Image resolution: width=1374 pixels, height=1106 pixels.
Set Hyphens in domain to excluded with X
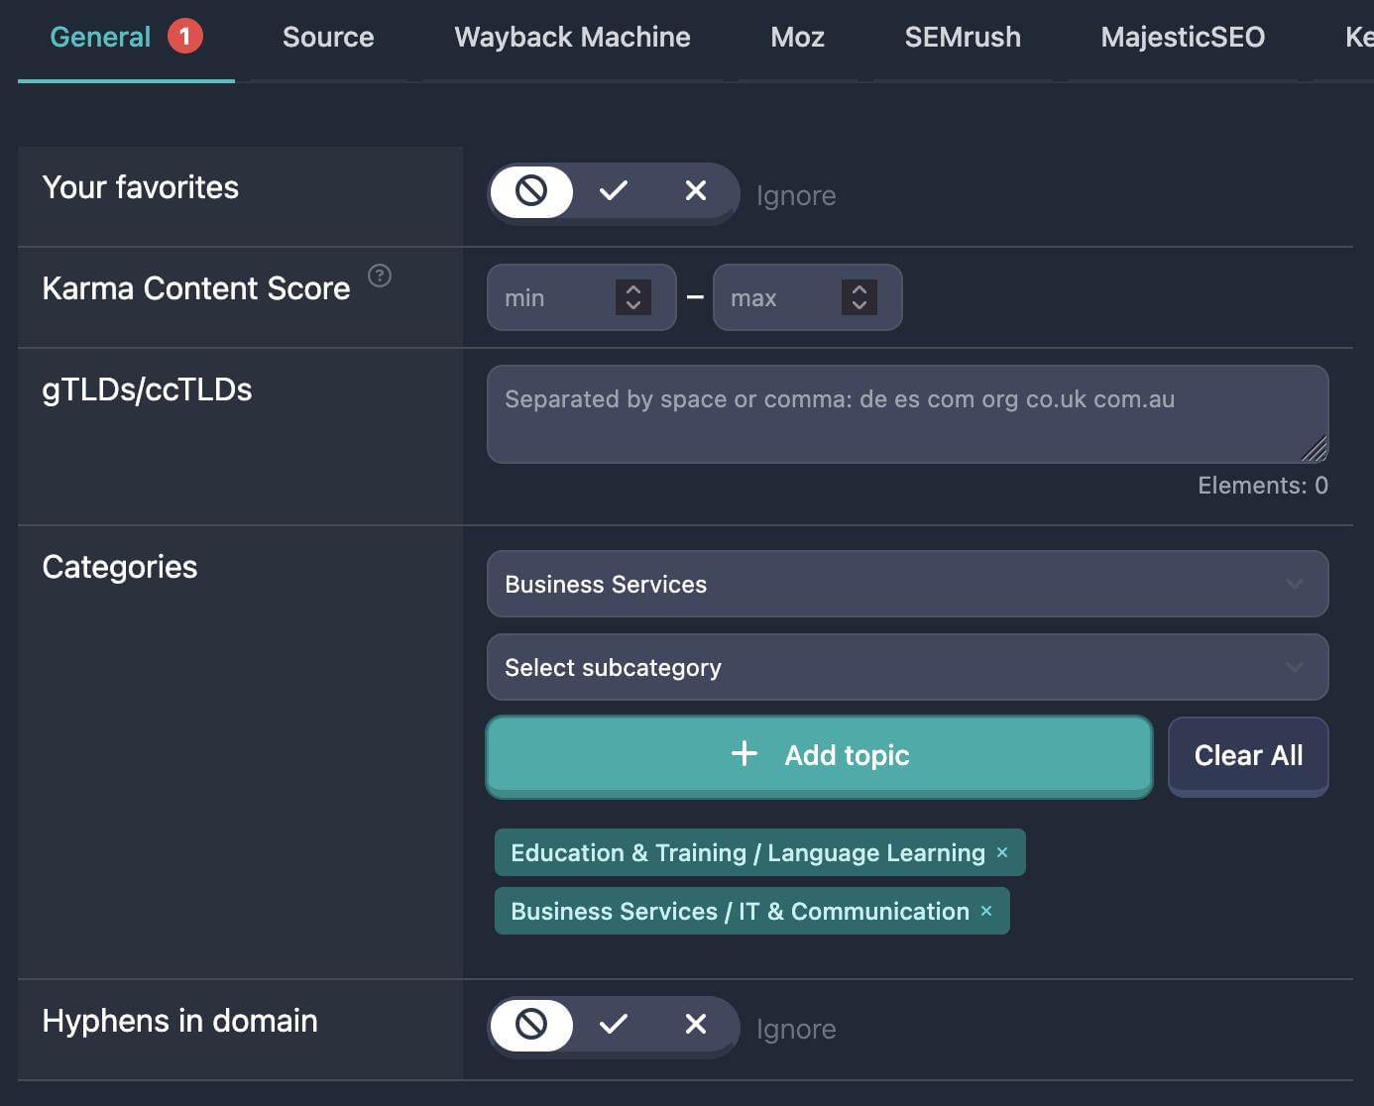[x=695, y=1025]
